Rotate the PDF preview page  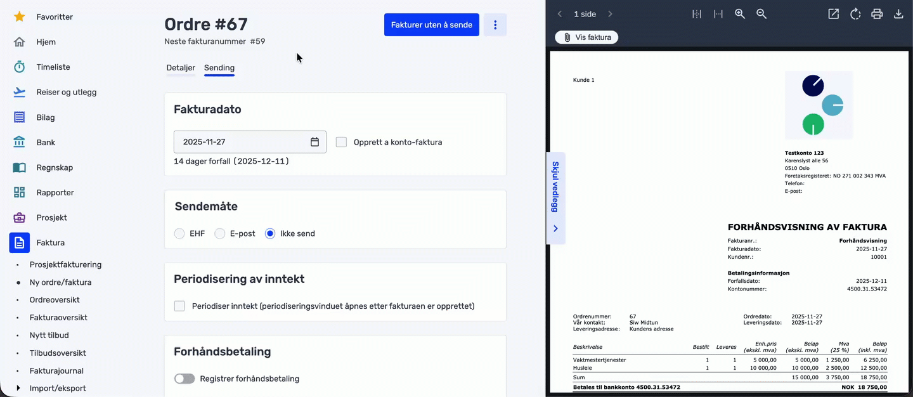pos(855,14)
